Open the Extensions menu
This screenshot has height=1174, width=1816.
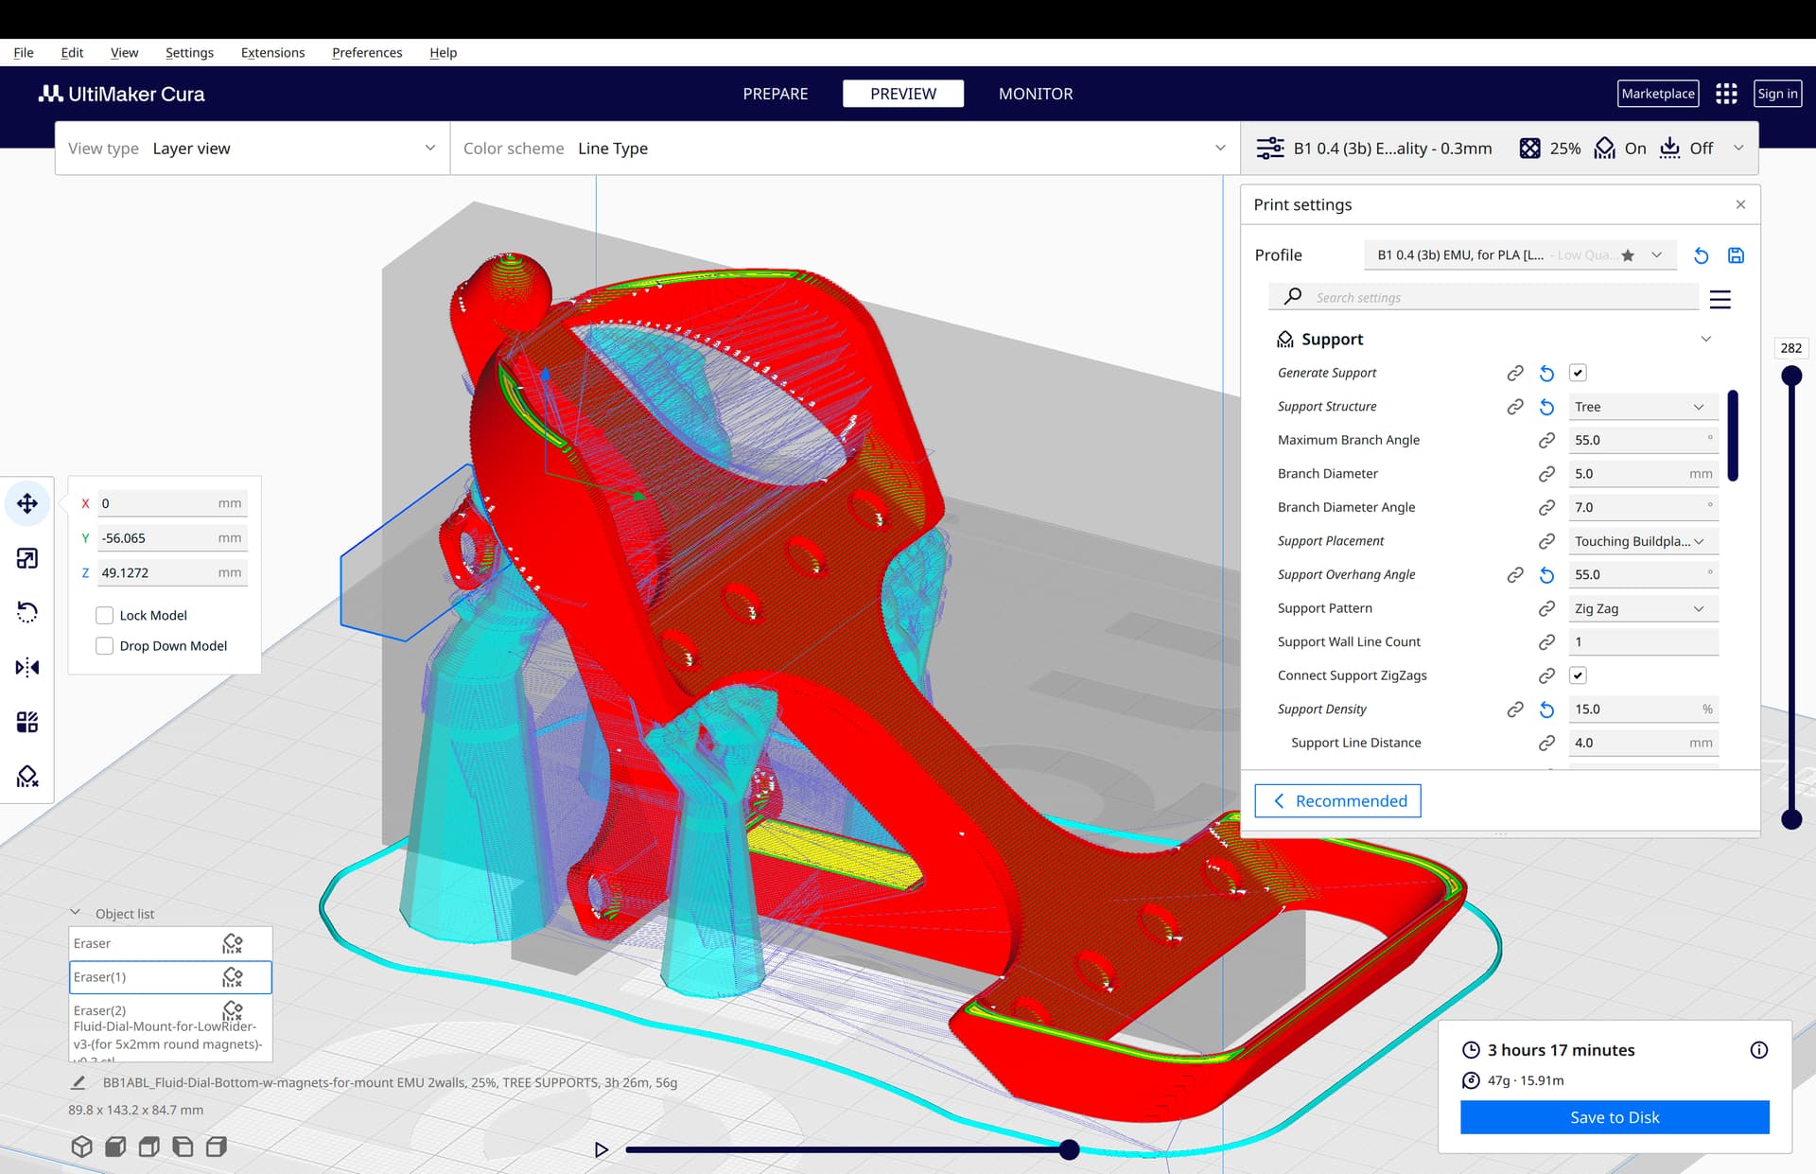[x=272, y=53]
